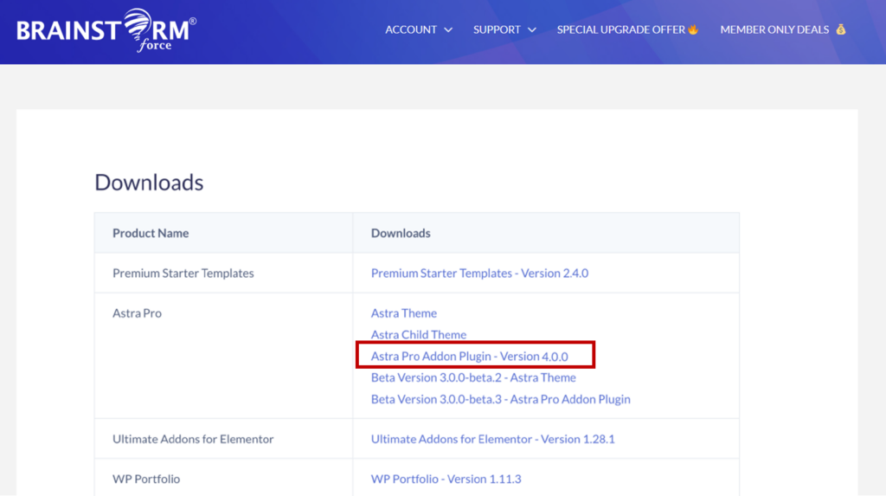This screenshot has height=496, width=886.
Task: Click the fire icon beside Special Upgrade Offer
Action: 693,29
